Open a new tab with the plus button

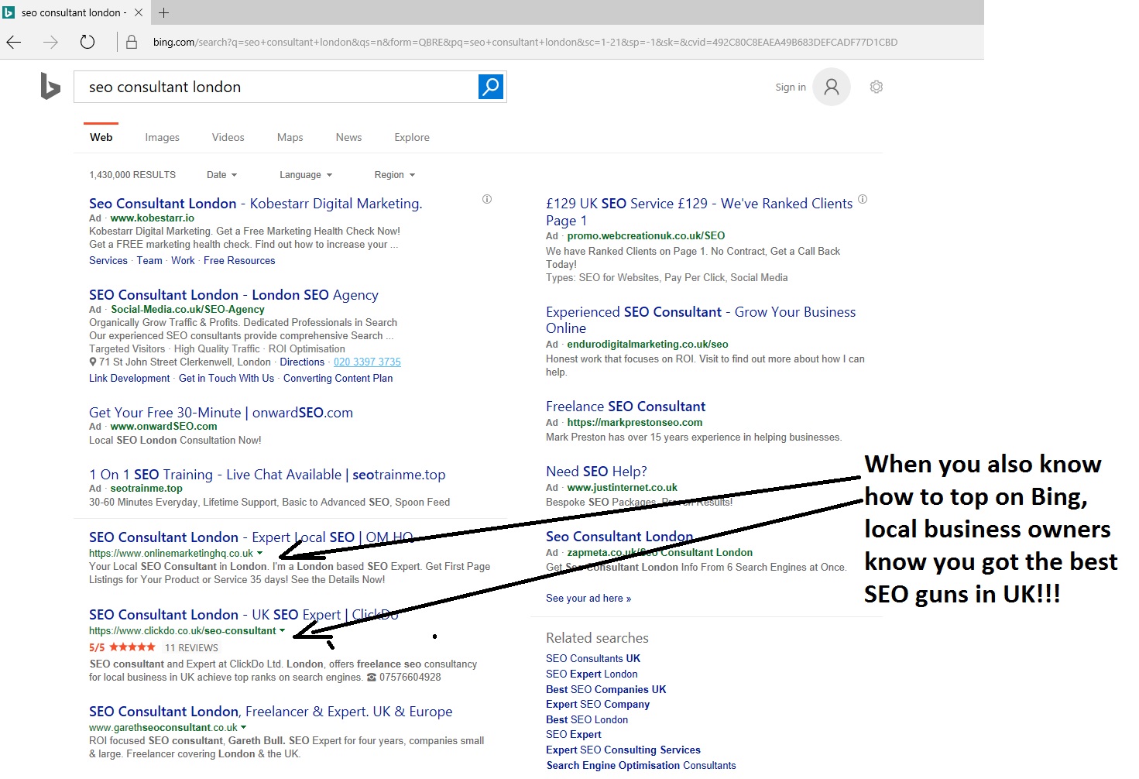click(x=164, y=12)
